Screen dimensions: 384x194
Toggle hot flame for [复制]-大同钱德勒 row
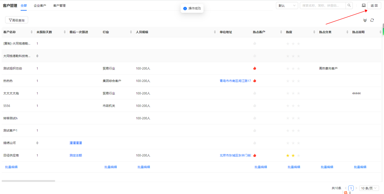point(255,44)
